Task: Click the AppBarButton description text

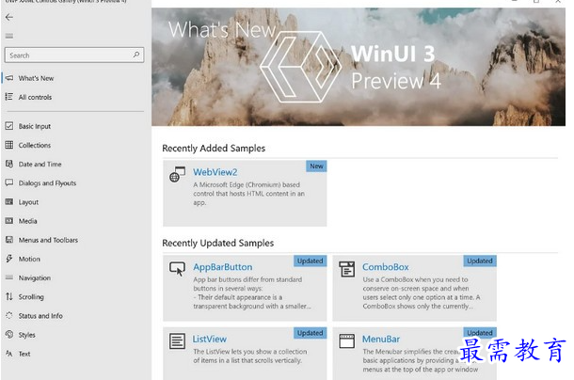Action: click(252, 293)
